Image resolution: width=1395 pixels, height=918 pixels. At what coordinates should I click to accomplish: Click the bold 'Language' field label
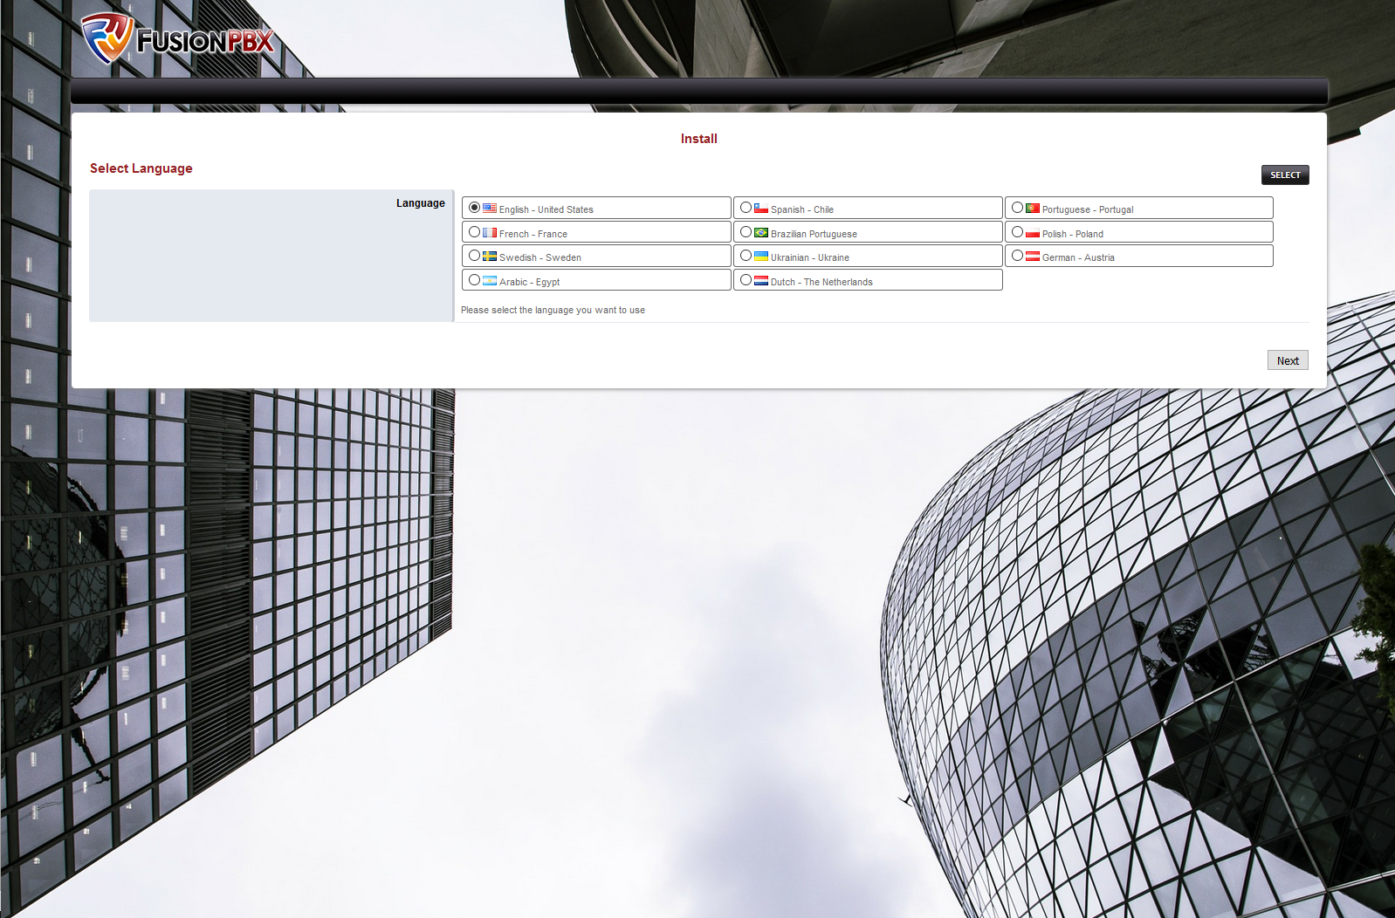pos(421,203)
